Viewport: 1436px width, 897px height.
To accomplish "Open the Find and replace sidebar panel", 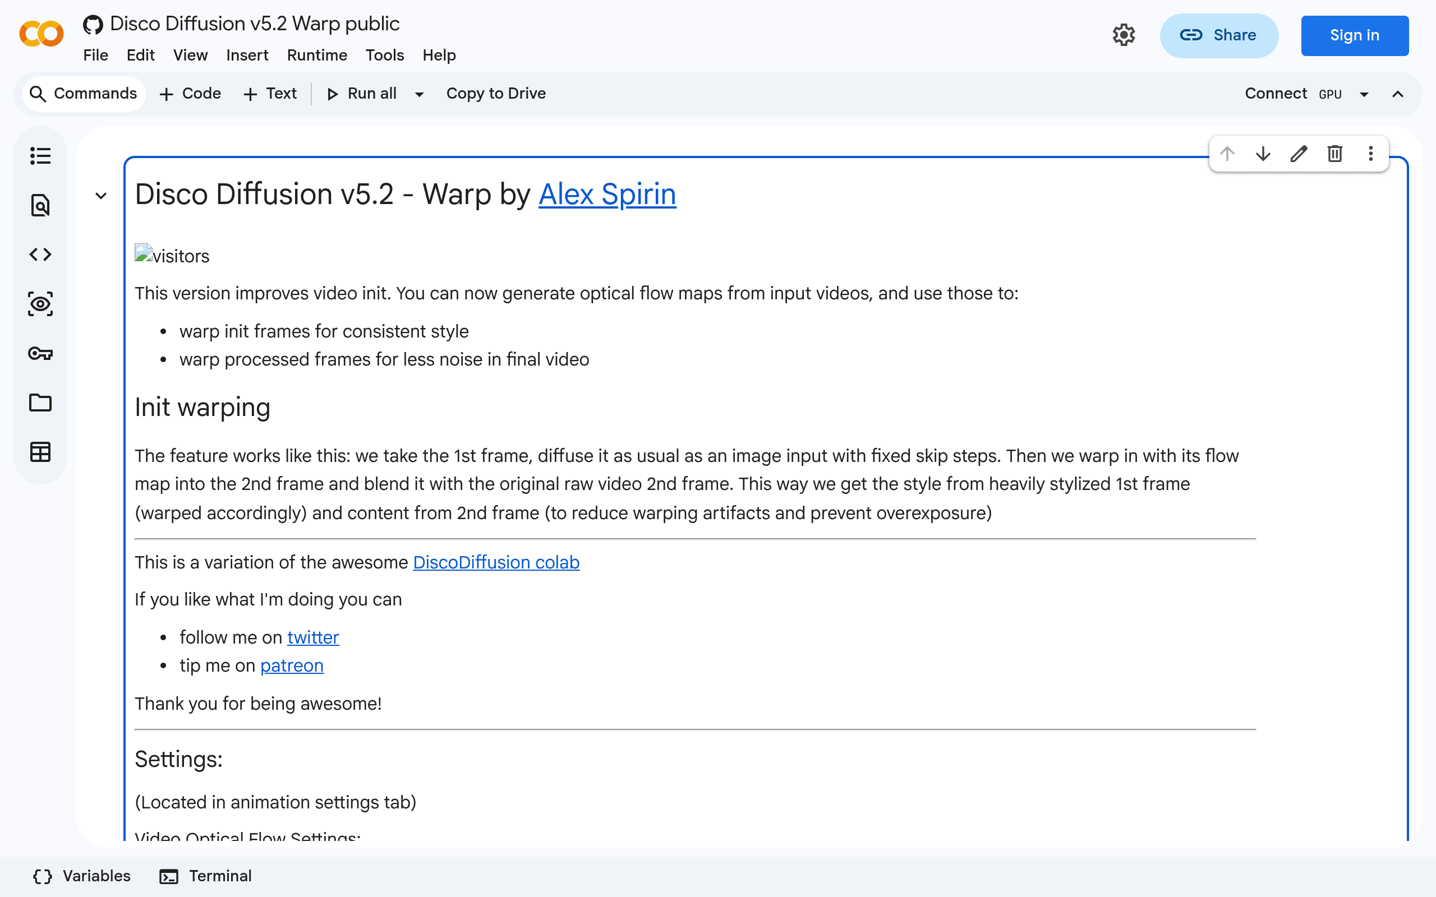I will pos(40,205).
